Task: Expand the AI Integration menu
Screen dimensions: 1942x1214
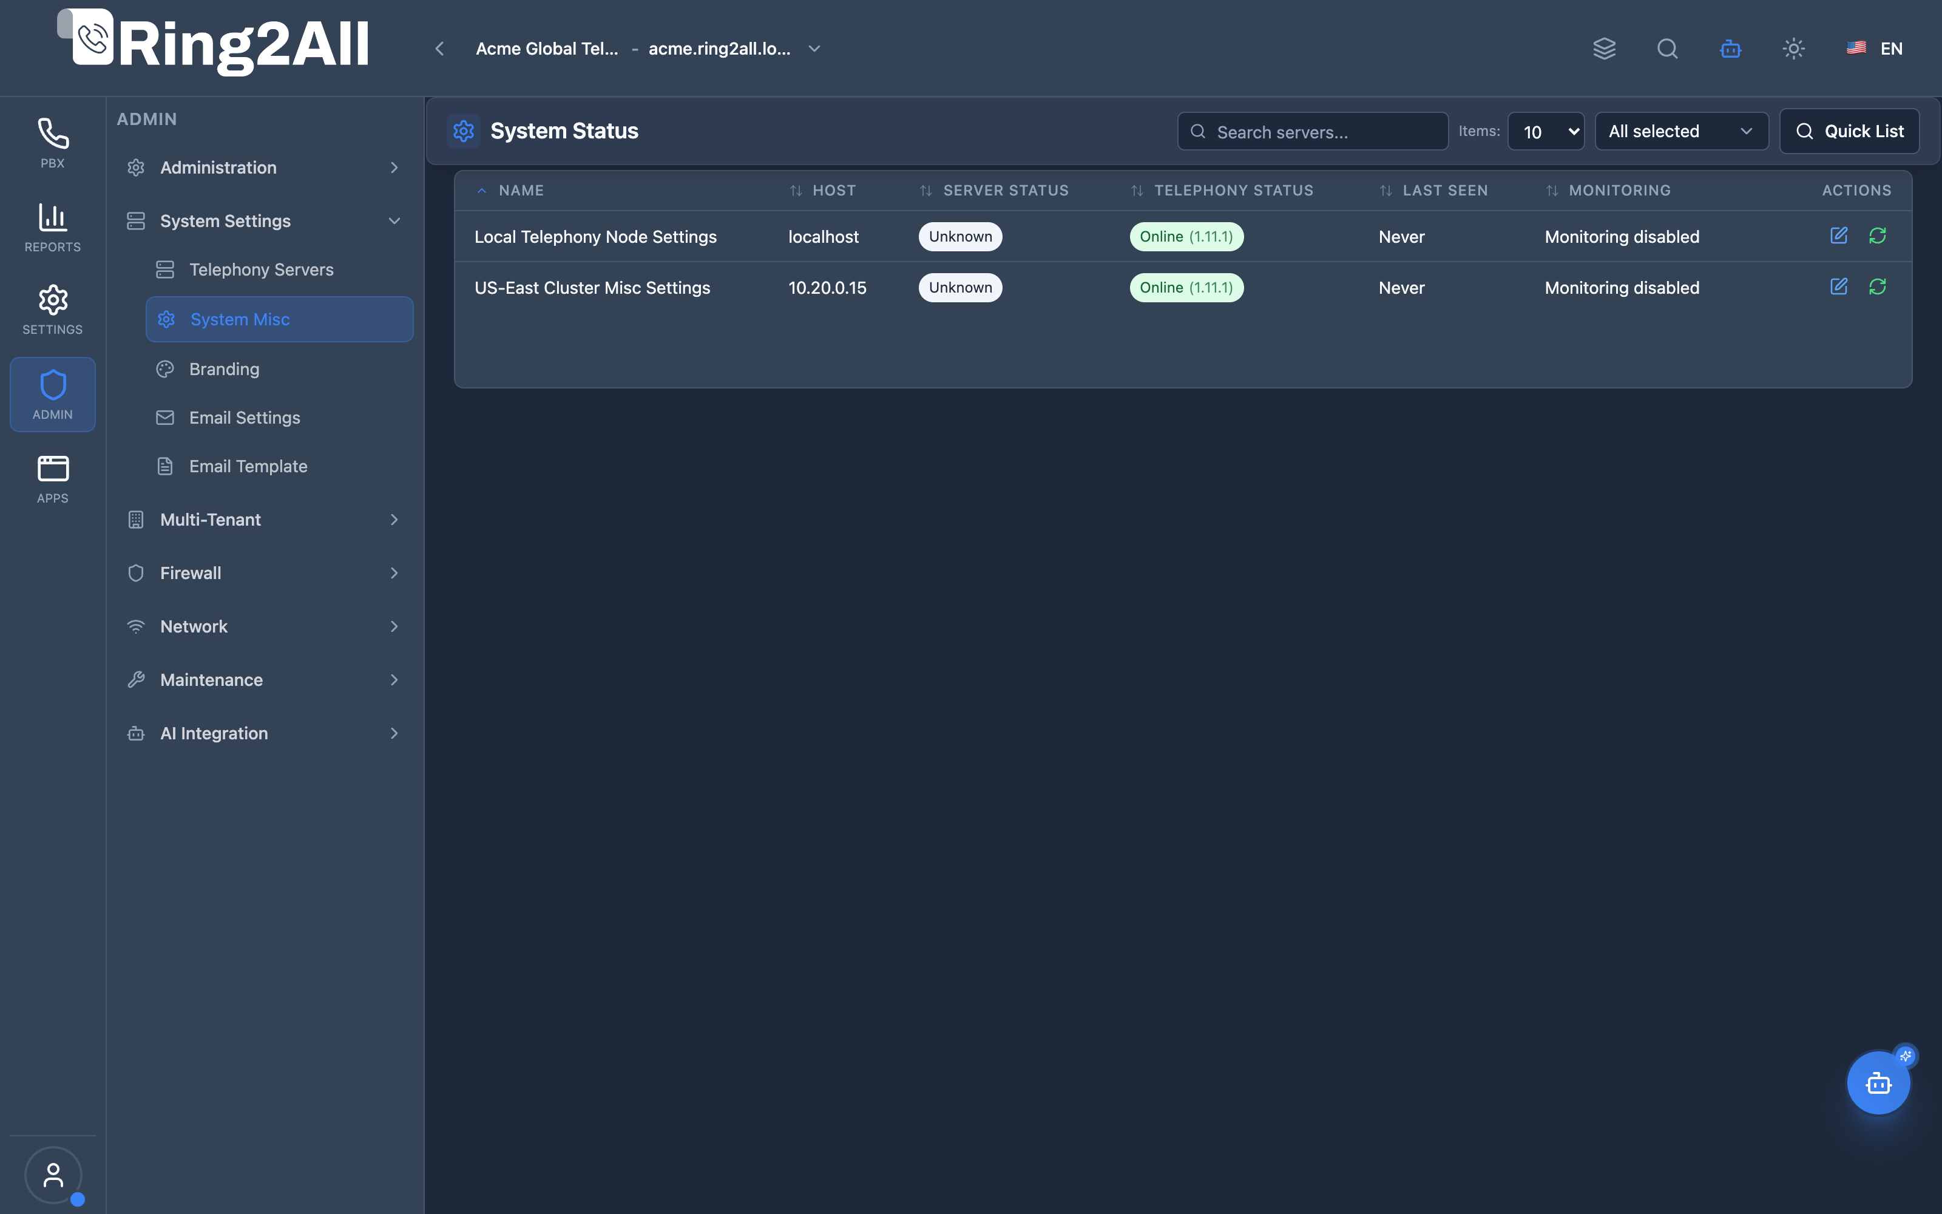Action: (x=264, y=733)
